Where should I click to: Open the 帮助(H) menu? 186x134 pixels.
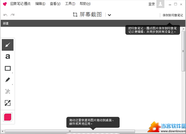pos(85,4)
